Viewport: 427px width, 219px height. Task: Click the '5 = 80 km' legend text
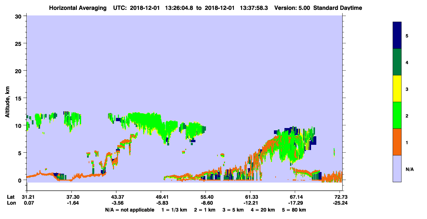[293, 210]
